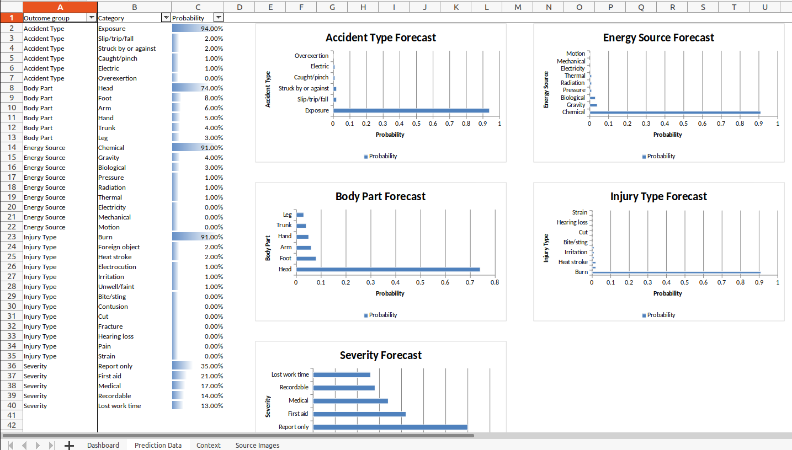
Task: Open the Category column filter dropdown
Action: 166,18
